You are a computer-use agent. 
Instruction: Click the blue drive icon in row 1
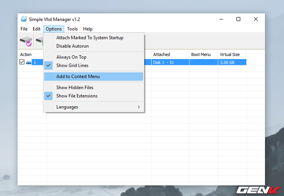coord(28,63)
